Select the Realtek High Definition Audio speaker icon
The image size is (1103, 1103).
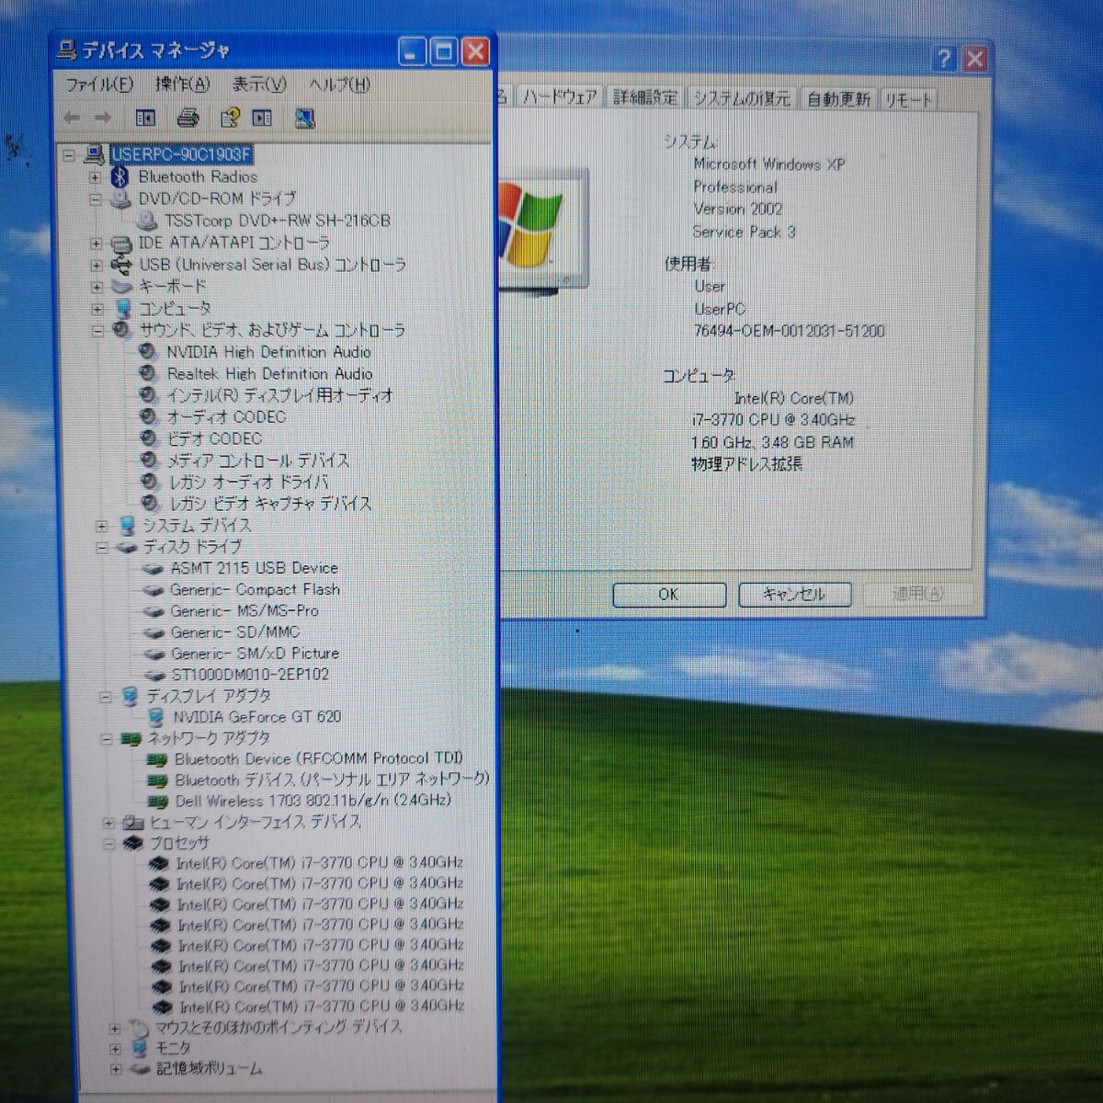click(x=147, y=373)
